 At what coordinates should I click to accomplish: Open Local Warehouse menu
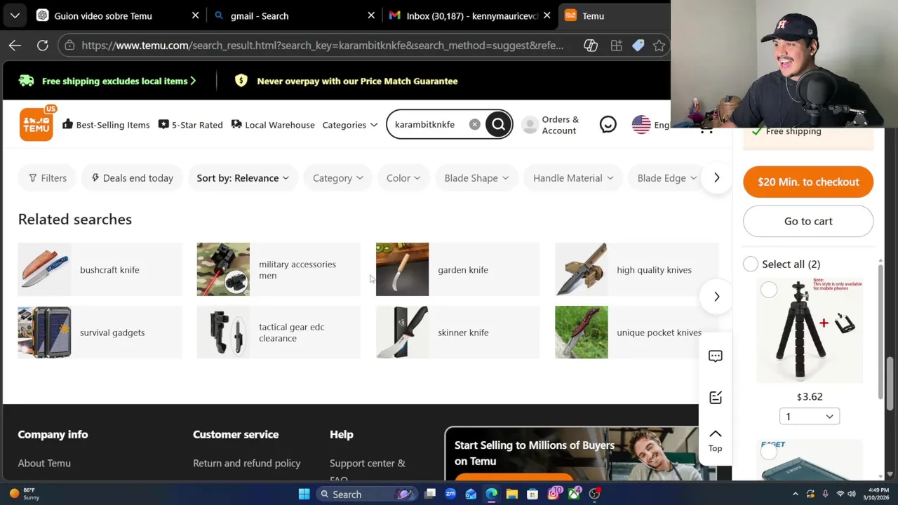click(273, 125)
